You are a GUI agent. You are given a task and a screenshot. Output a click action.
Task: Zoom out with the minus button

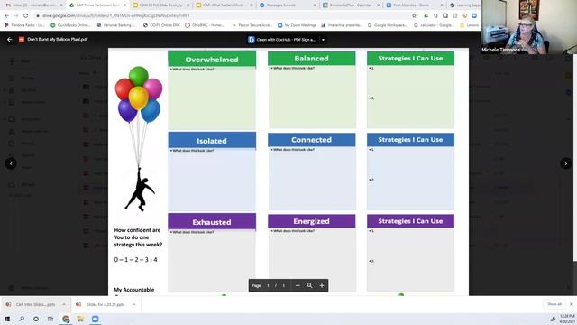click(298, 285)
